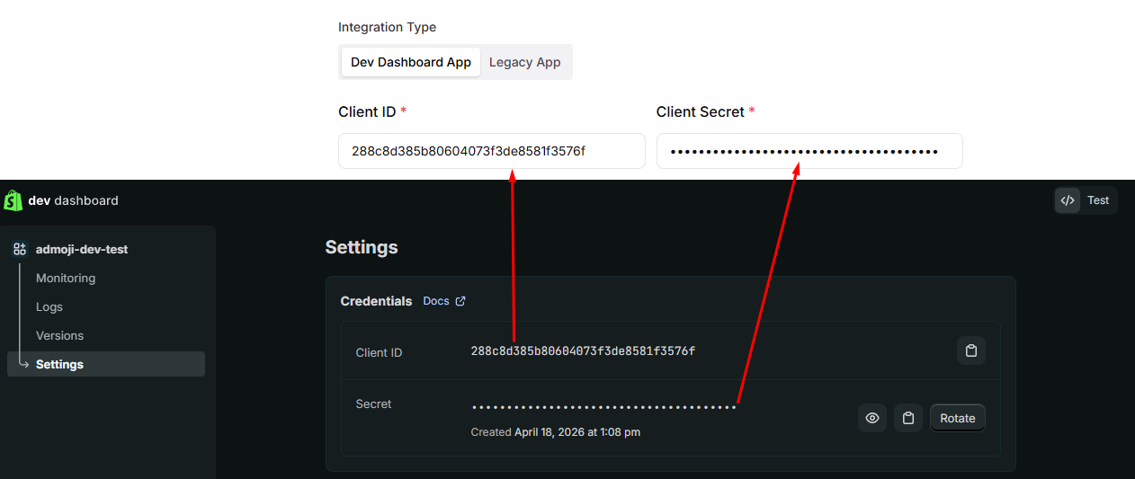The image size is (1135, 479).
Task: Click the Client ID input field
Action: click(x=492, y=151)
